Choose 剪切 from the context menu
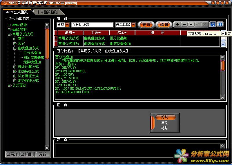 (166, 117)
